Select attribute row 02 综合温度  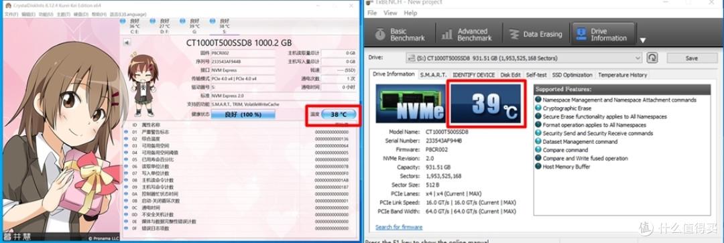pyautogui.click(x=239, y=139)
